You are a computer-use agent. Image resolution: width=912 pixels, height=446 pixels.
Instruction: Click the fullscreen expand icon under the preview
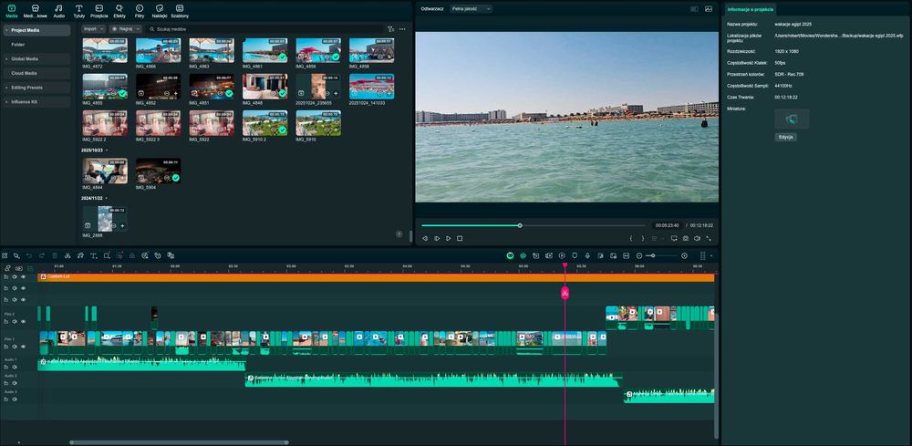pos(709,238)
